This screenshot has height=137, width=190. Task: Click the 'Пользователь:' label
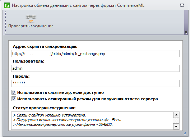[x=29, y=61]
